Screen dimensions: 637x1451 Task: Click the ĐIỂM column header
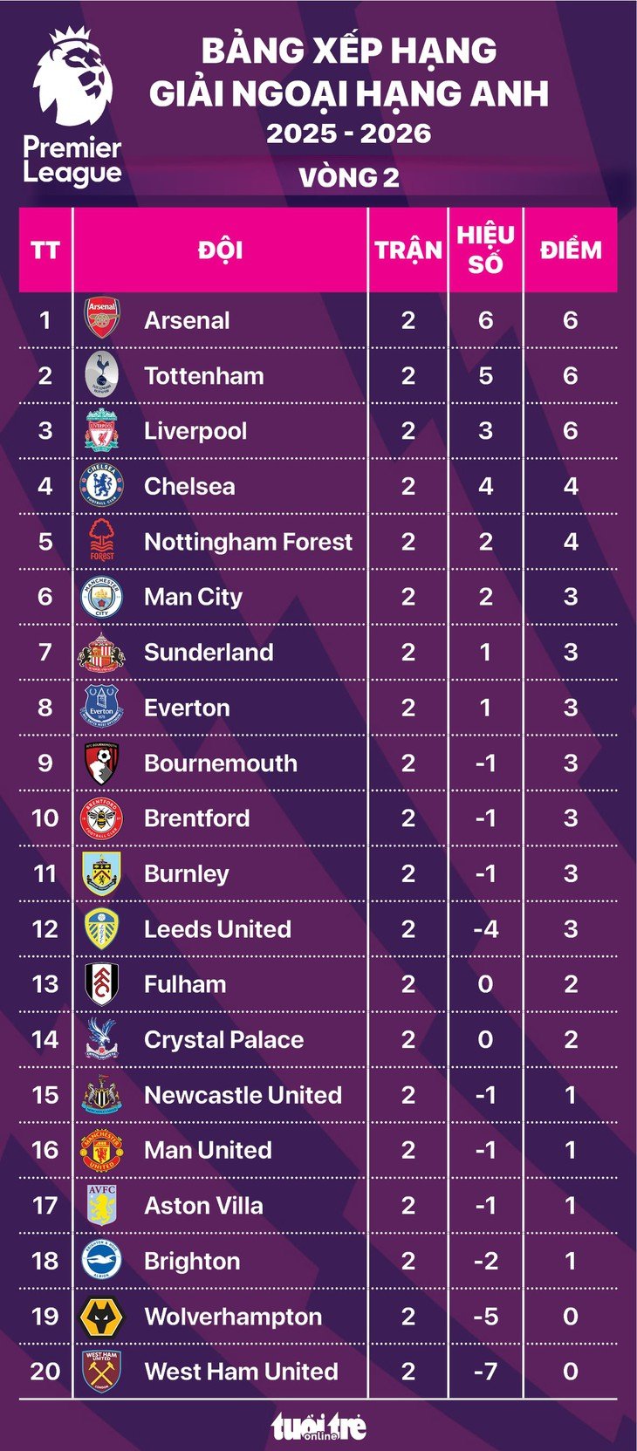click(571, 250)
